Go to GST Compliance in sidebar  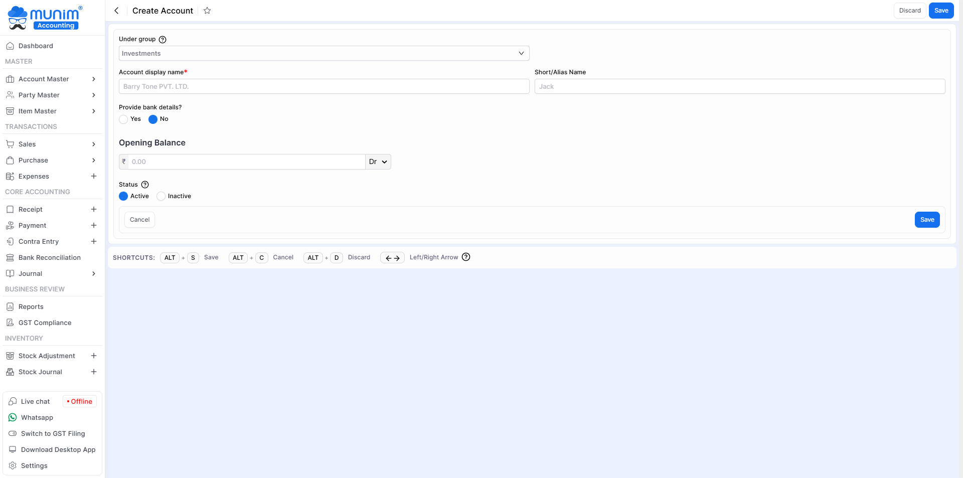pos(45,323)
